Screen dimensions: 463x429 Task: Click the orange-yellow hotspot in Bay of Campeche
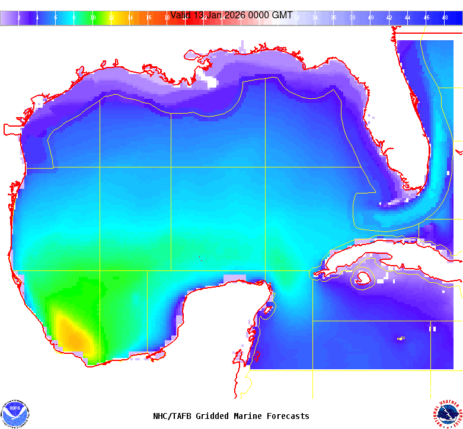pyautogui.click(x=71, y=334)
